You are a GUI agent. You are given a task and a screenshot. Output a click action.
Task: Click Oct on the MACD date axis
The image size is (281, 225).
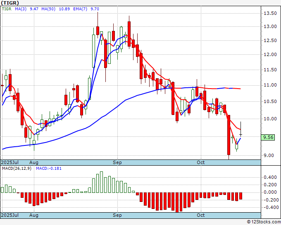click(x=200, y=215)
